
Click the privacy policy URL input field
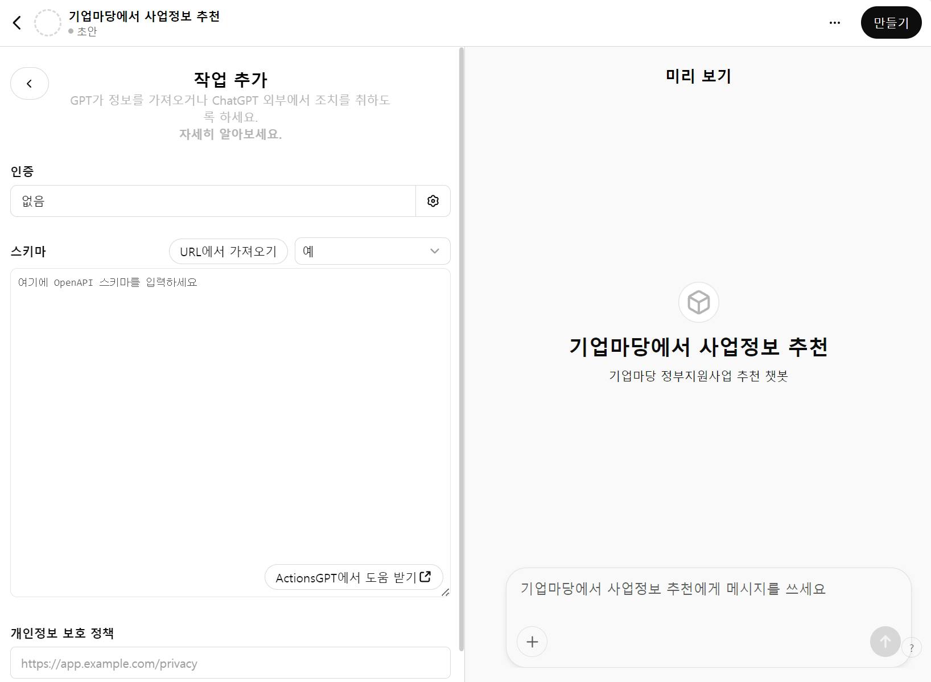pyautogui.click(x=230, y=663)
